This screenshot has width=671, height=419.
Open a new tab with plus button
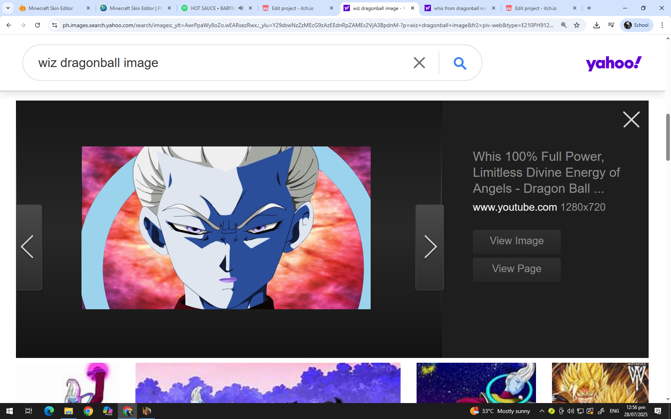point(589,8)
